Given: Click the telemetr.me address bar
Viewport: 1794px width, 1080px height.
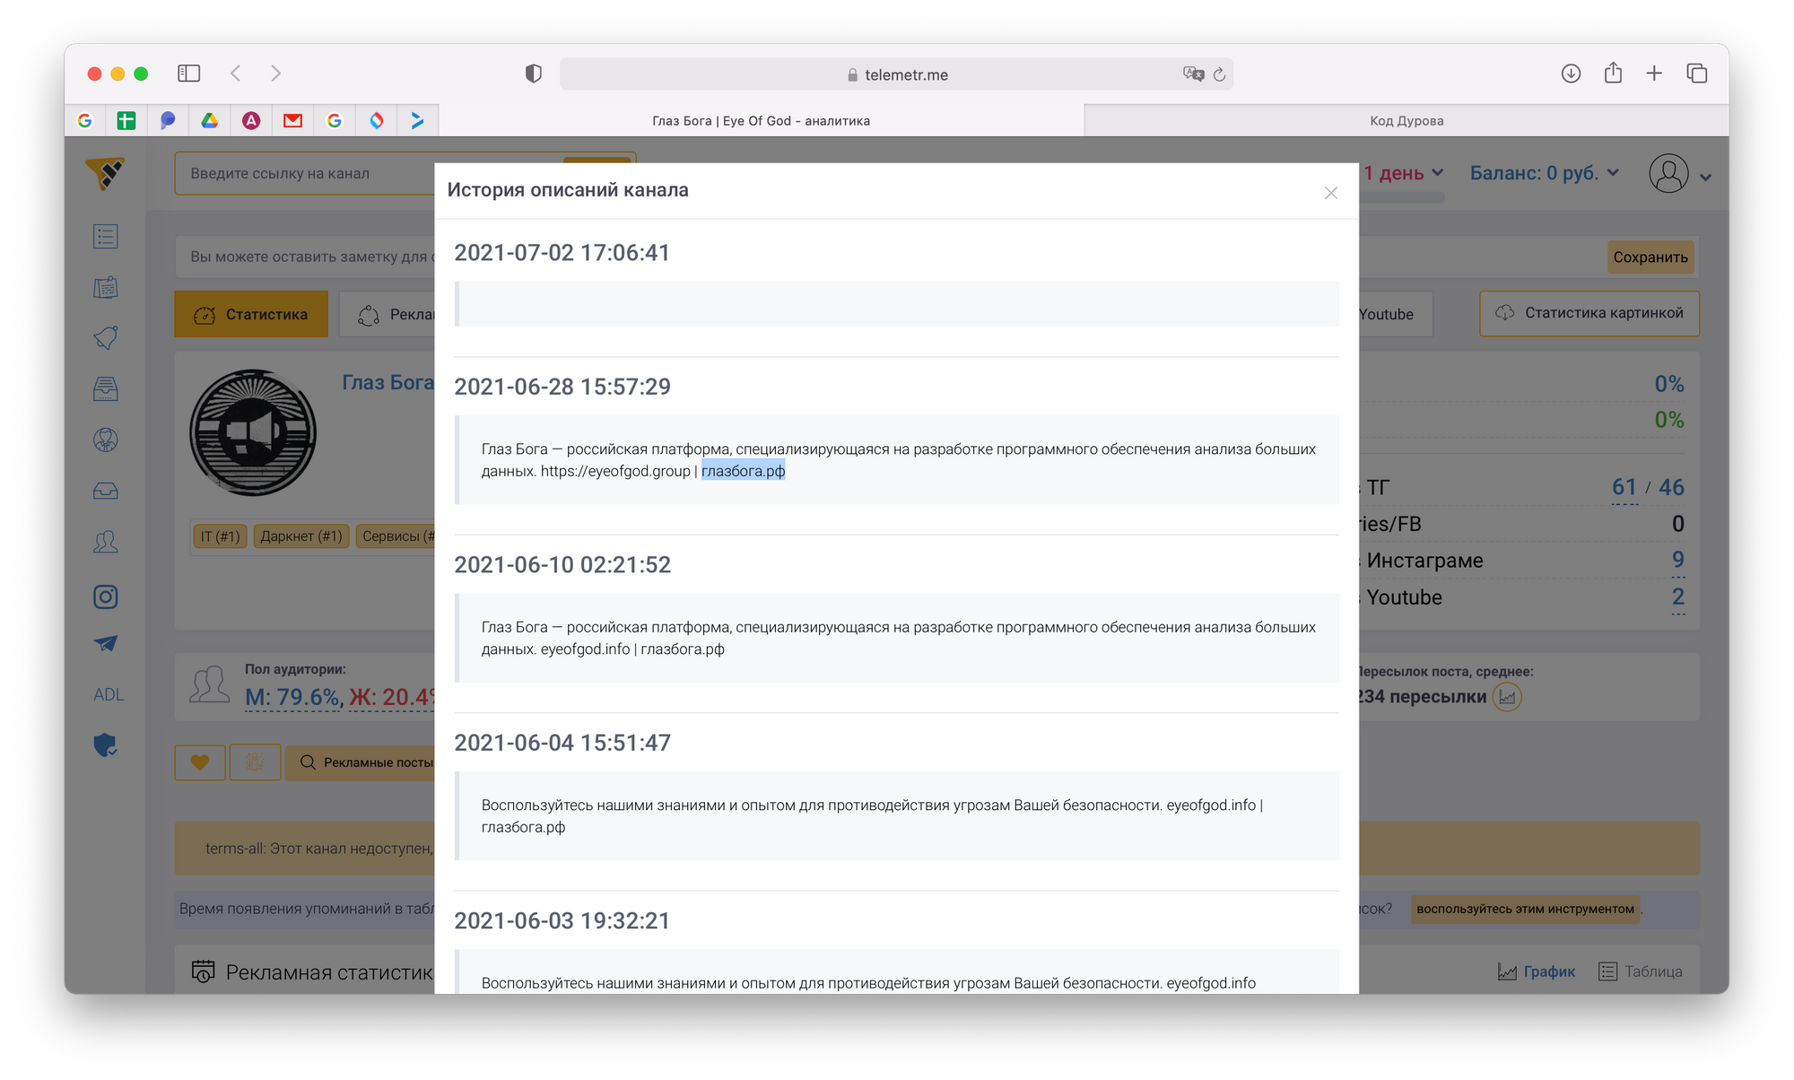Looking at the screenshot, I should 897,74.
